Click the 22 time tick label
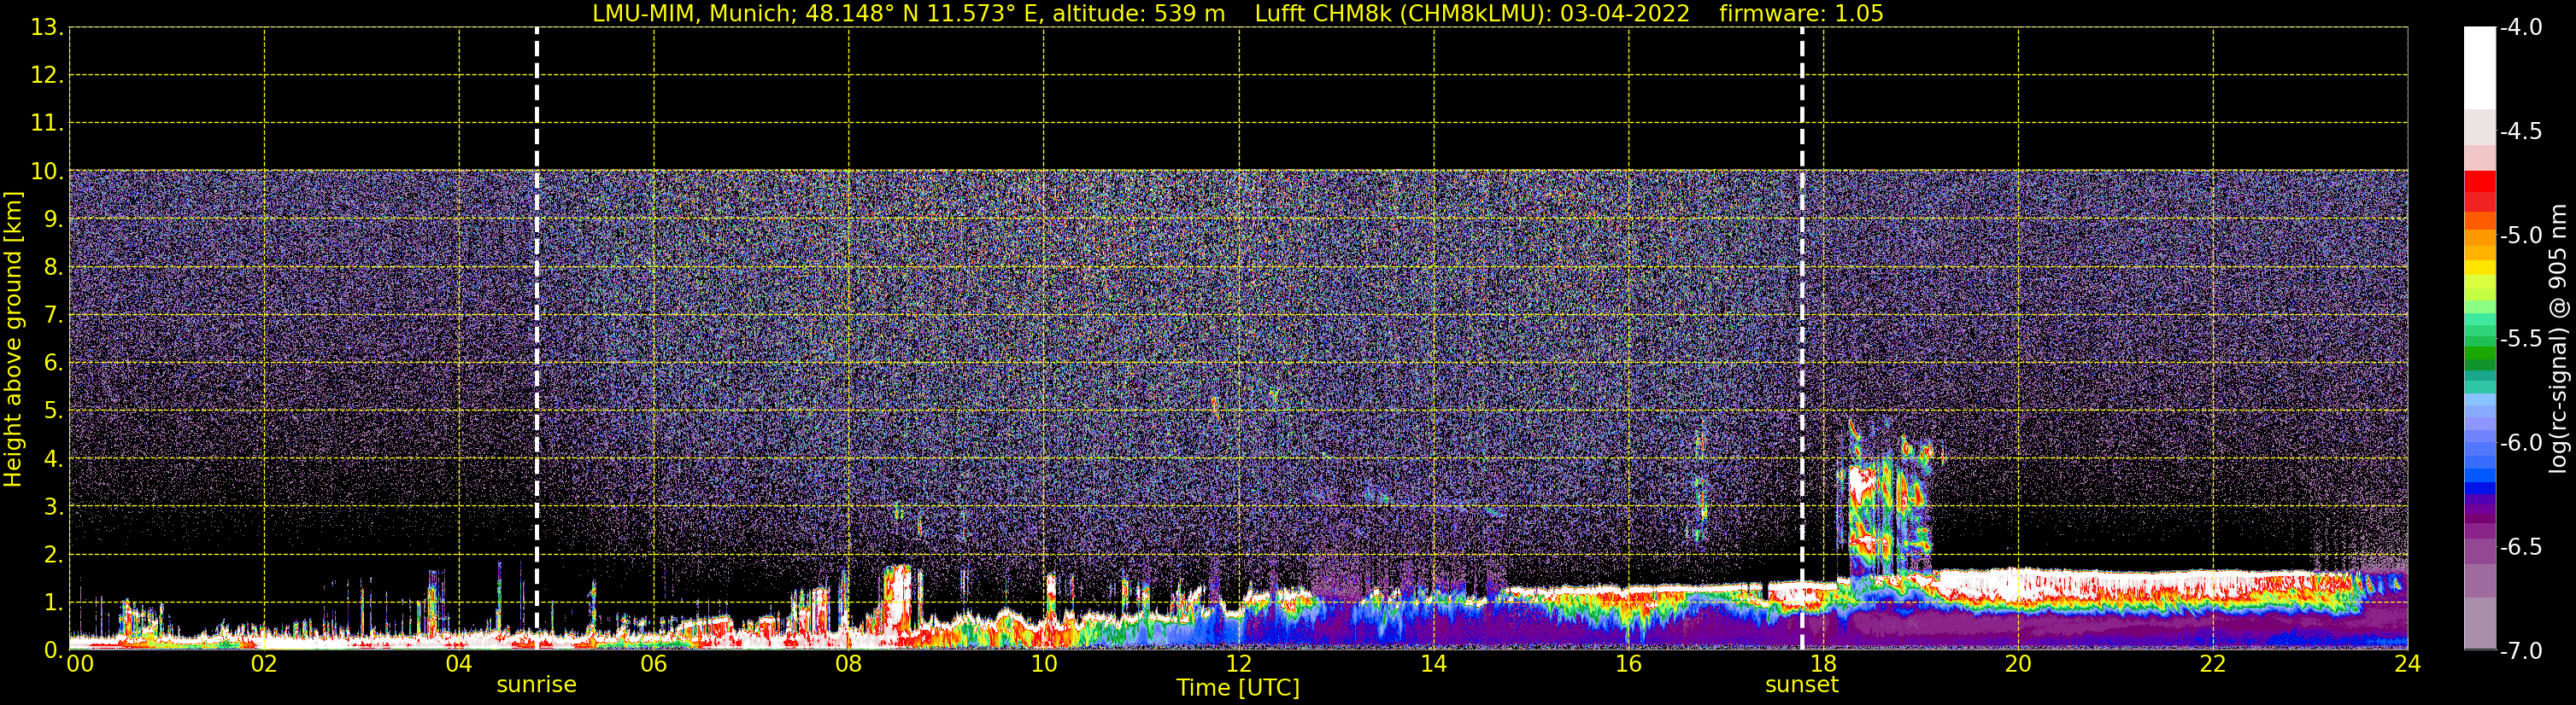Image resolution: width=2576 pixels, height=705 pixels. click(2213, 664)
